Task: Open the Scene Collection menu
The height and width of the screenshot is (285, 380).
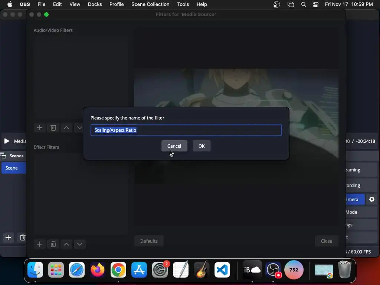Action: coord(150,4)
